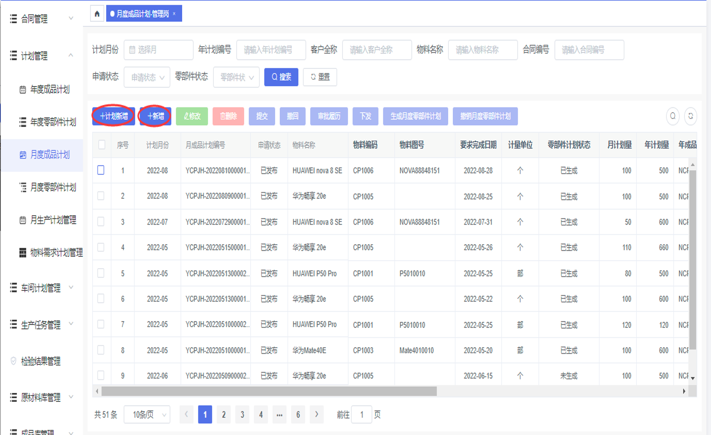The image size is (711, 435).
Task: Check row 9 checkbox for 2022-06 plan
Action: coord(101,375)
